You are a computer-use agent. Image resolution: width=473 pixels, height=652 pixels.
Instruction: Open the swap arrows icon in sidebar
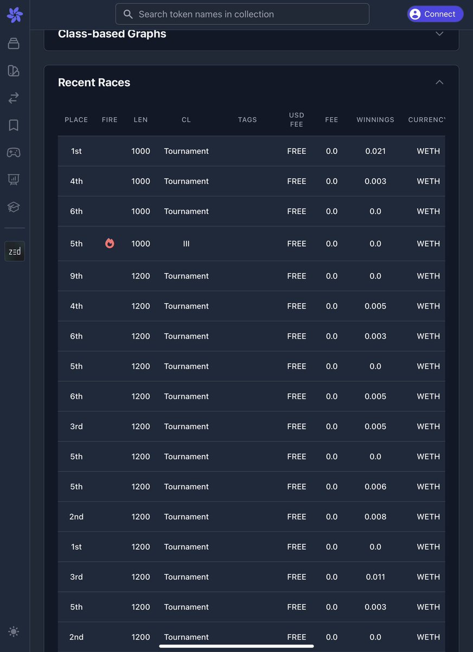coord(14,98)
